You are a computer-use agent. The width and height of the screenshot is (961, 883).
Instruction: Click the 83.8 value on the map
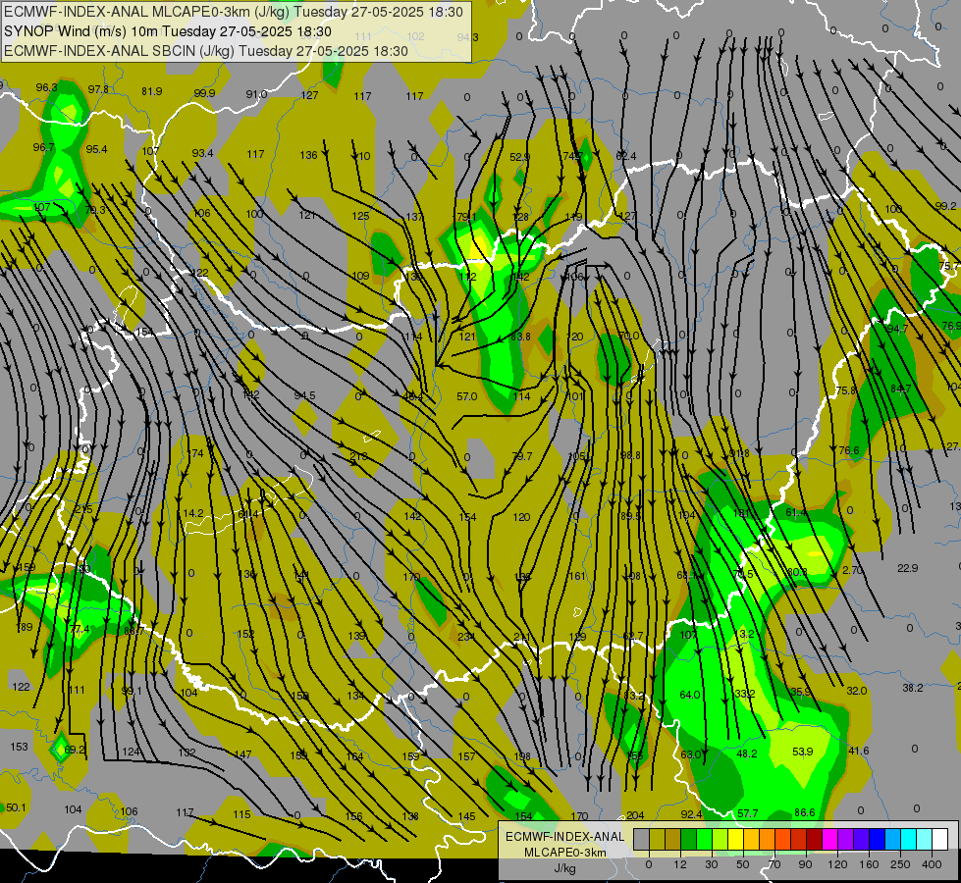coord(520,337)
